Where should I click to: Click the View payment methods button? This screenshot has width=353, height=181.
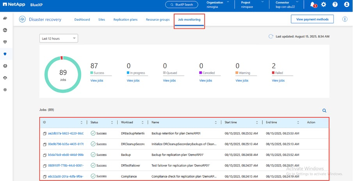[312, 19]
